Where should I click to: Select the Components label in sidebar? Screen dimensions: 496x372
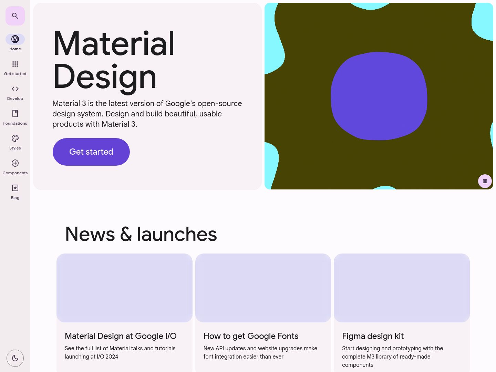click(15, 173)
